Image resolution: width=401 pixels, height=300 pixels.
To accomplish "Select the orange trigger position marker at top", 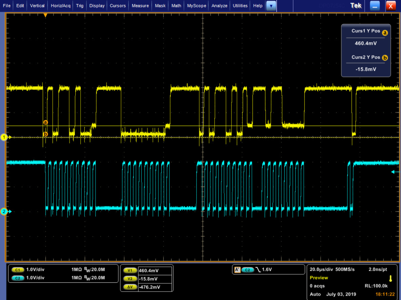I will [45, 16].
